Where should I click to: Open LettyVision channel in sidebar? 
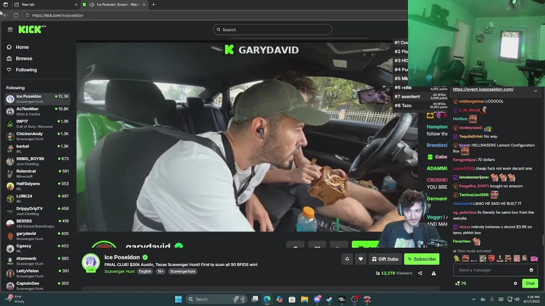coord(37,273)
